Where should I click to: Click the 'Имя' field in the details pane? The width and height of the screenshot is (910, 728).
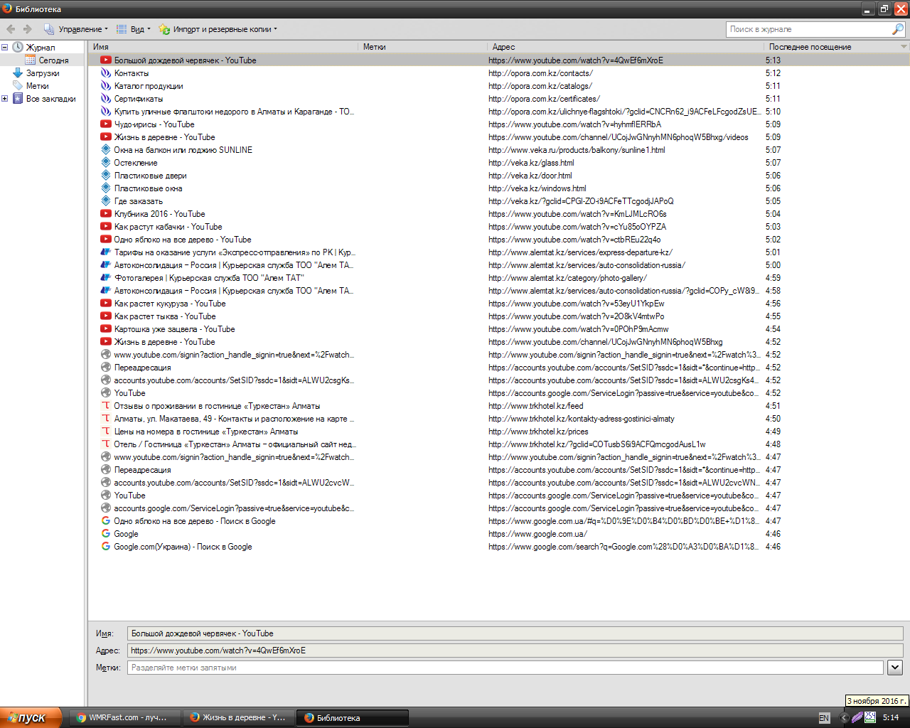515,633
